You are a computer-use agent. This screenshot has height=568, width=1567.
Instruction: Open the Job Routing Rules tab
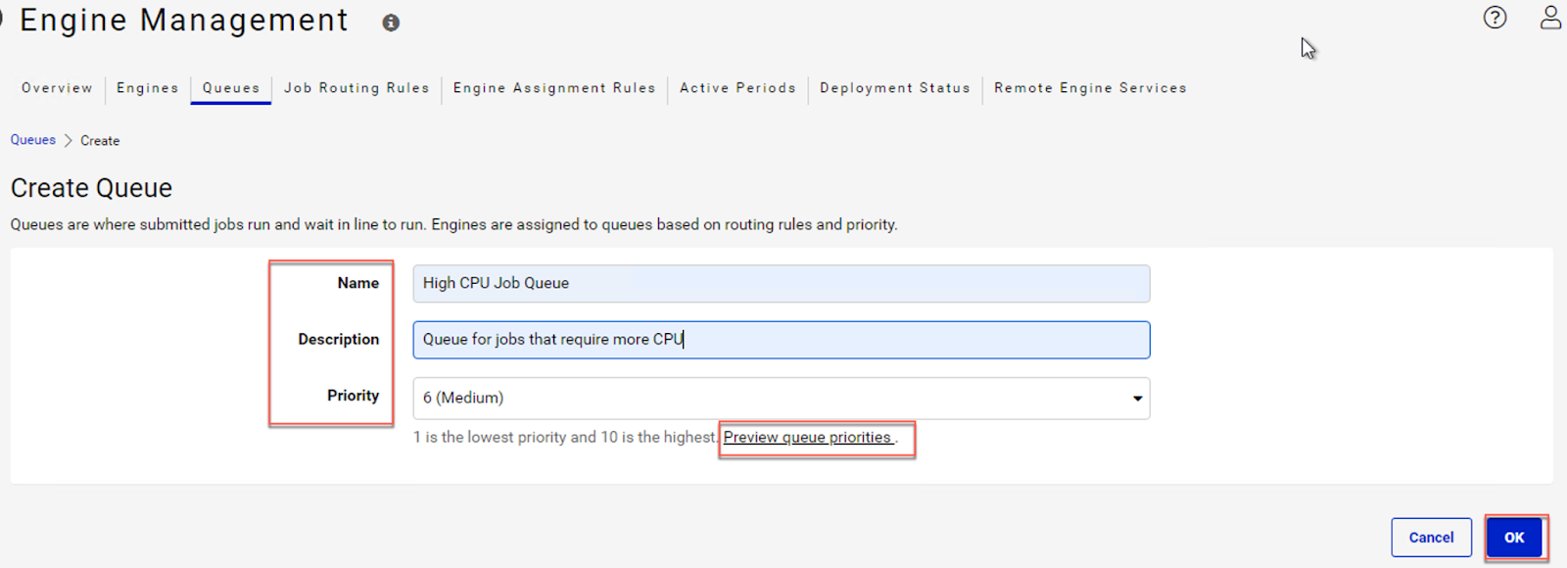356,88
